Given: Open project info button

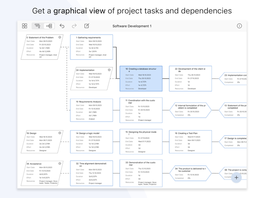Looking at the screenshot, I should click(x=239, y=26).
